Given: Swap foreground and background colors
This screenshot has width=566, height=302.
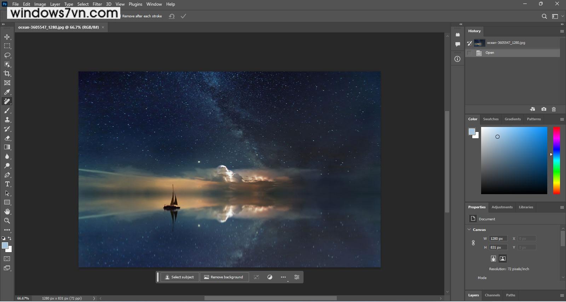Looking at the screenshot, I should (10, 238).
